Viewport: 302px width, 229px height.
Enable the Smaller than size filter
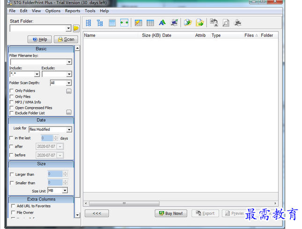coord(12,183)
